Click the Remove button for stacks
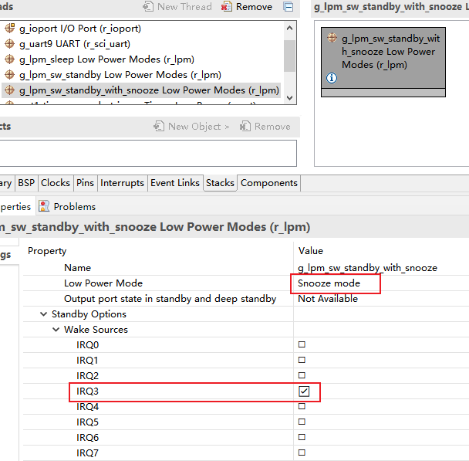Image resolution: width=469 pixels, height=461 pixels. tap(247, 7)
